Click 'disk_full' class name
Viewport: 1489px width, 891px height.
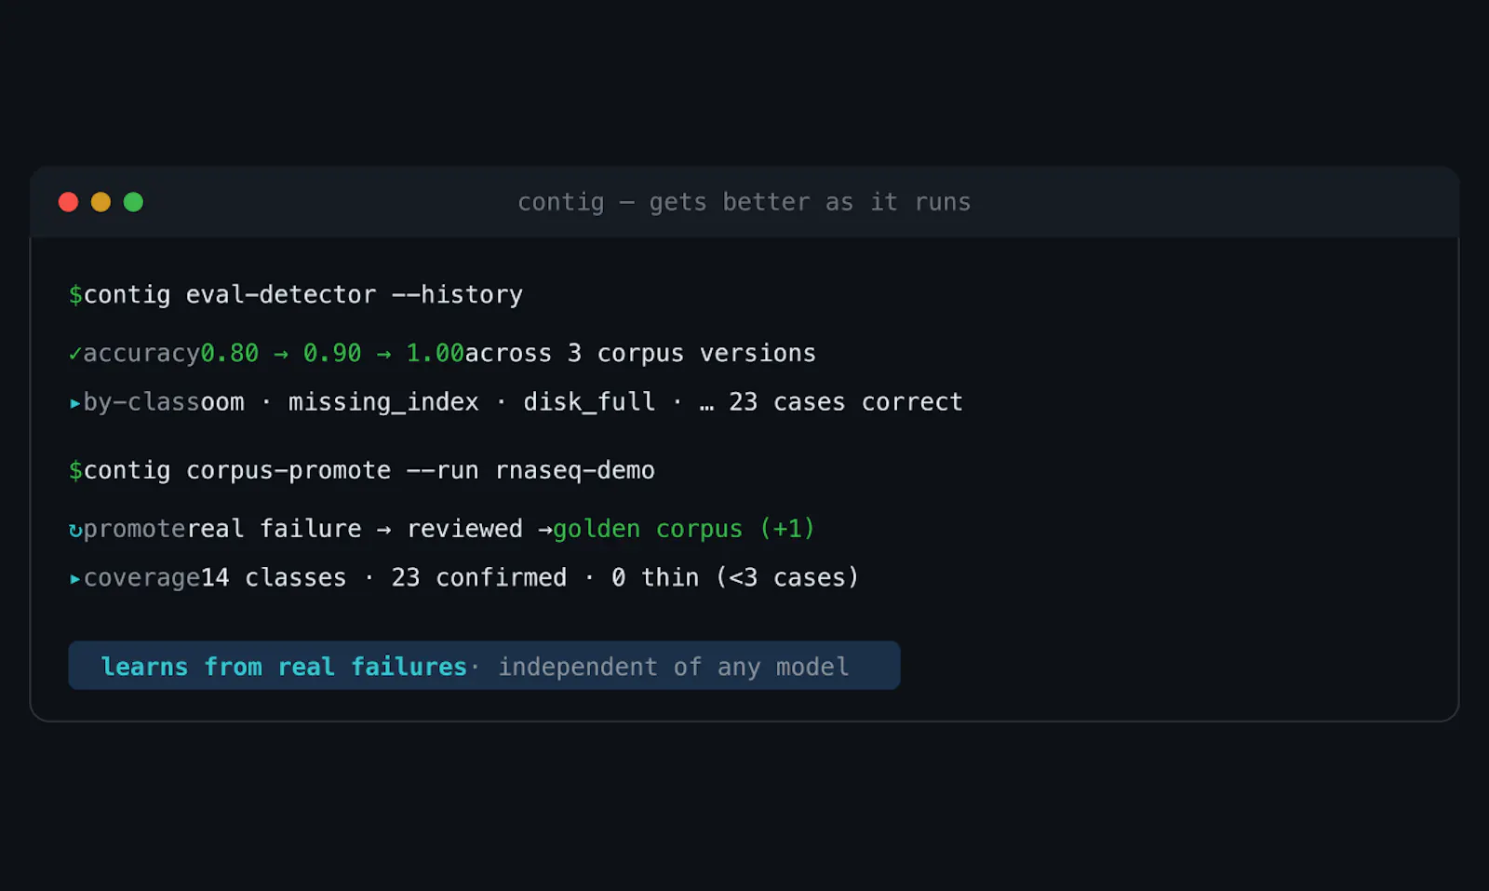589,402
